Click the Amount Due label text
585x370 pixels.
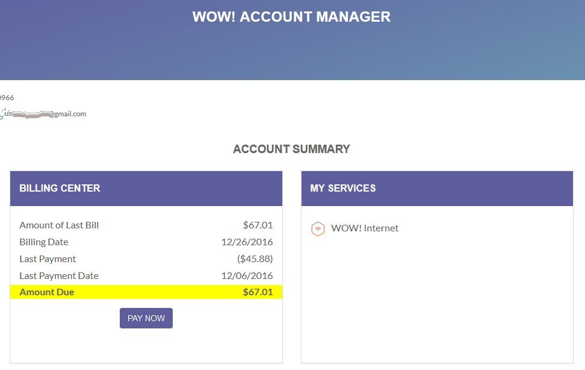pos(47,292)
